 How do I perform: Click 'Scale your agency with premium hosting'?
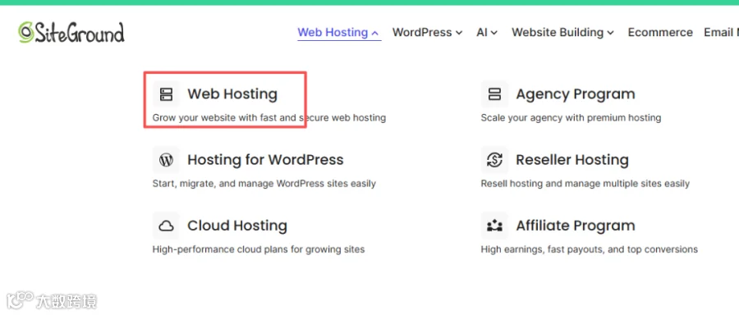pos(571,117)
